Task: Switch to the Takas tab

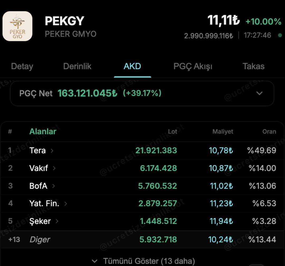Action: [253, 66]
